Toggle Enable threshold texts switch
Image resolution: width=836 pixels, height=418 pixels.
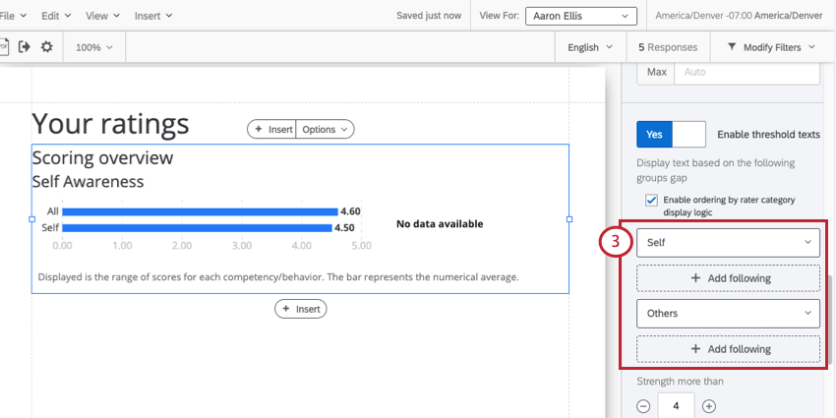(671, 135)
